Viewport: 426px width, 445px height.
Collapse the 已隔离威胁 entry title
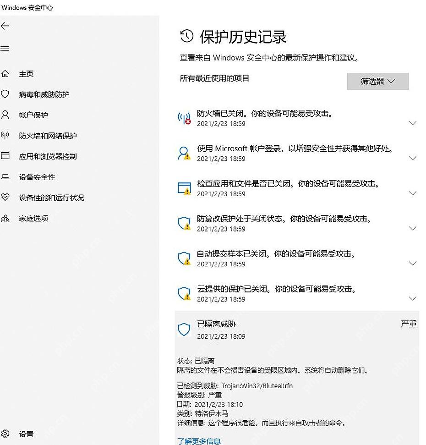[216, 324]
